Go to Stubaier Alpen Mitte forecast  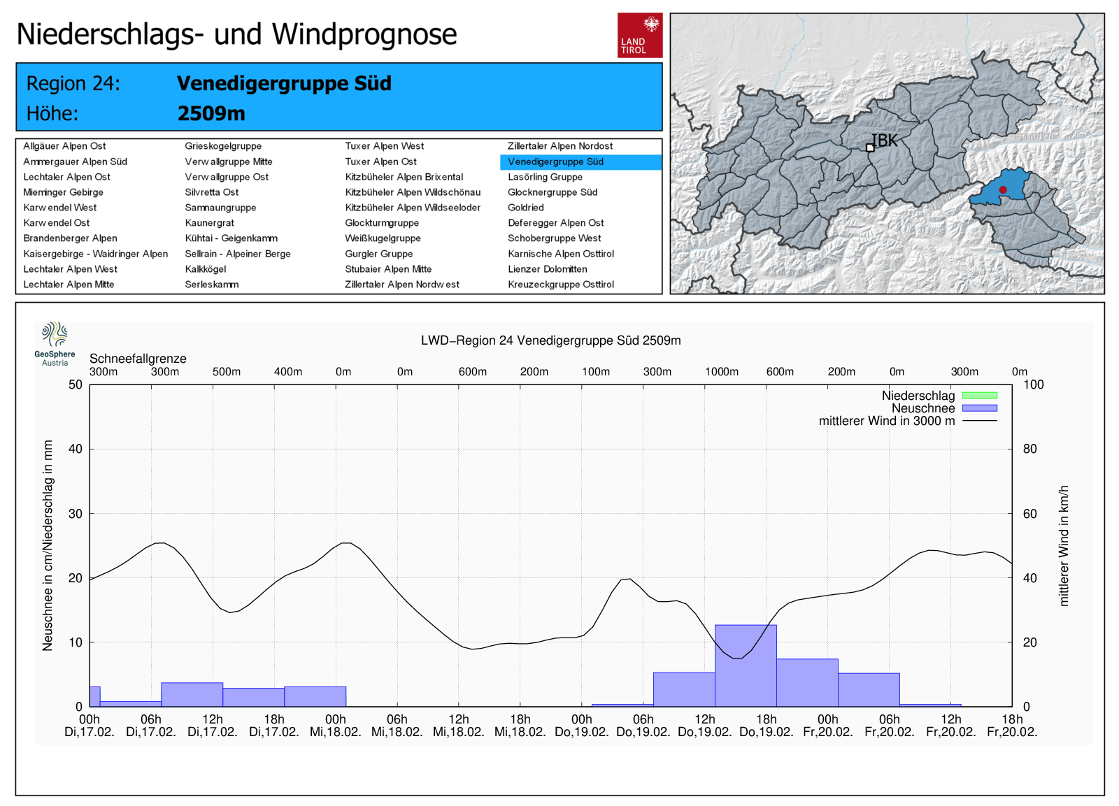(387, 269)
